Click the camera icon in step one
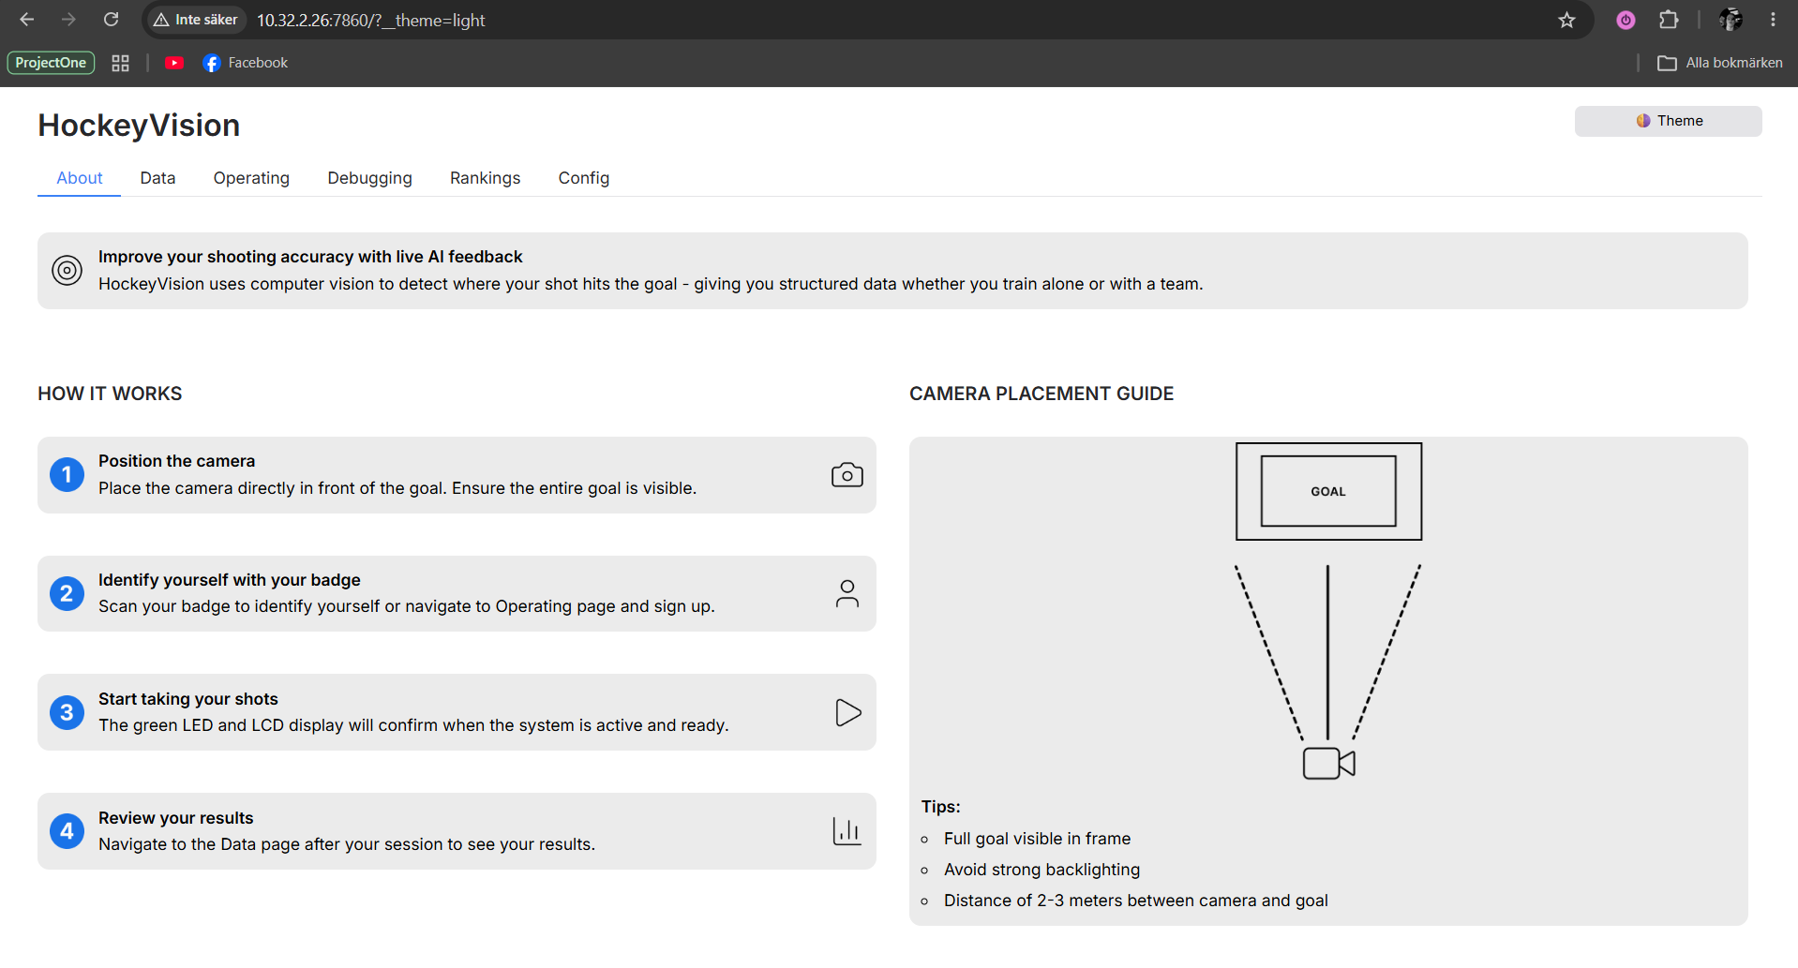Image resolution: width=1798 pixels, height=968 pixels. click(x=847, y=475)
